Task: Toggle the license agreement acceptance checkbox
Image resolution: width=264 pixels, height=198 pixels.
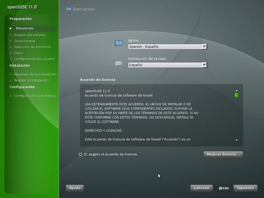Action: point(80,154)
